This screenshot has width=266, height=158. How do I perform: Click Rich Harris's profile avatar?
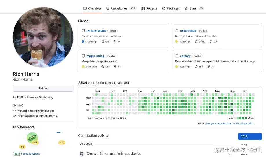click(43, 37)
